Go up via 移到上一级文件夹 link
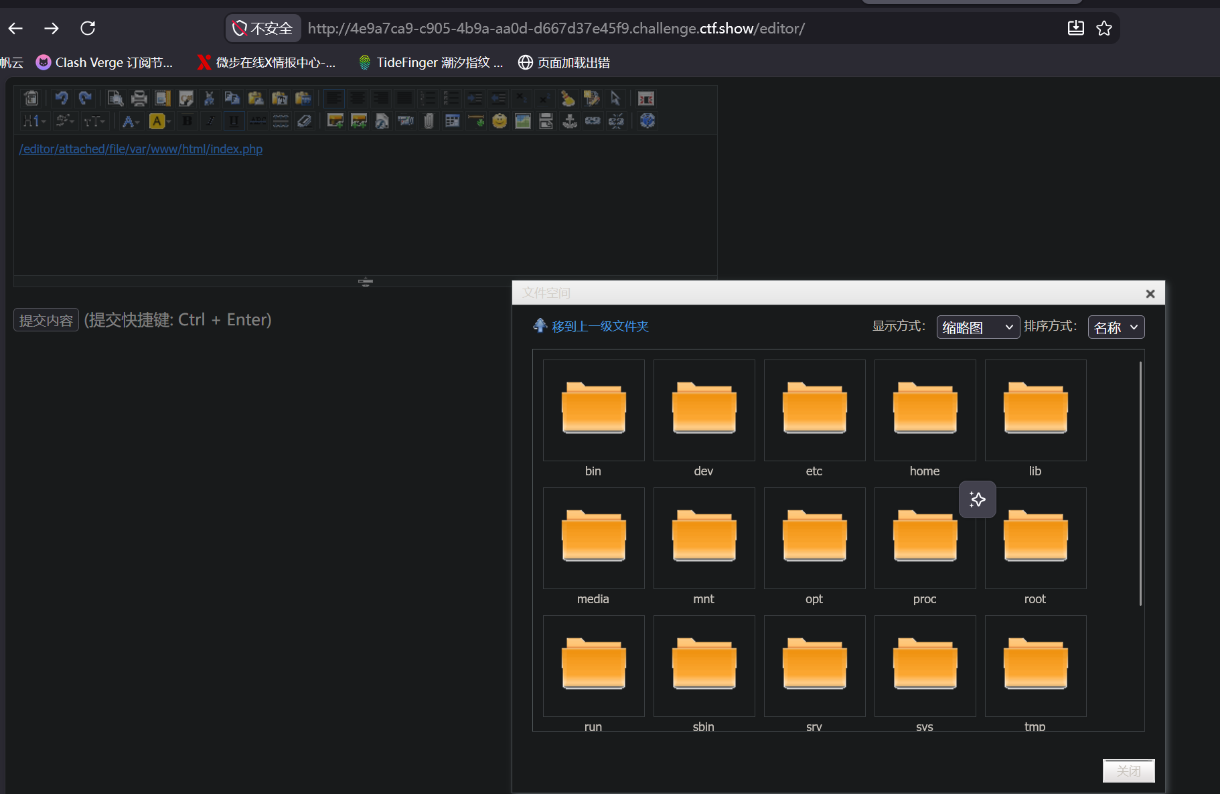 (600, 326)
